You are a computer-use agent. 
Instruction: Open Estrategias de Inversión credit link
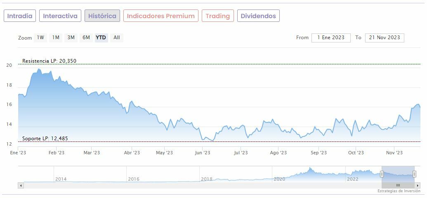click(x=399, y=191)
